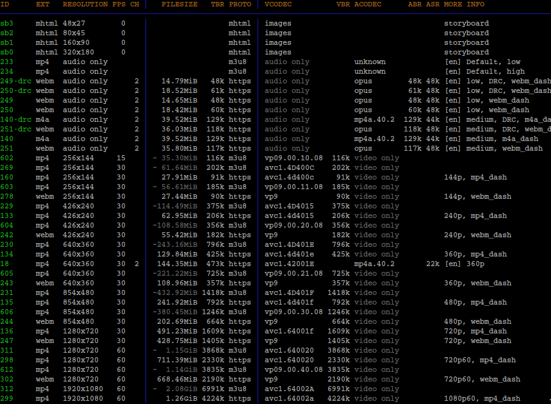Click filesize 711.39MiB
Viewport: 551px width, 404px height.
(177, 360)
